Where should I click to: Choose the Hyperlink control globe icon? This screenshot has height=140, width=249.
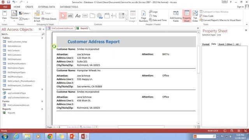(x=100, y=16)
